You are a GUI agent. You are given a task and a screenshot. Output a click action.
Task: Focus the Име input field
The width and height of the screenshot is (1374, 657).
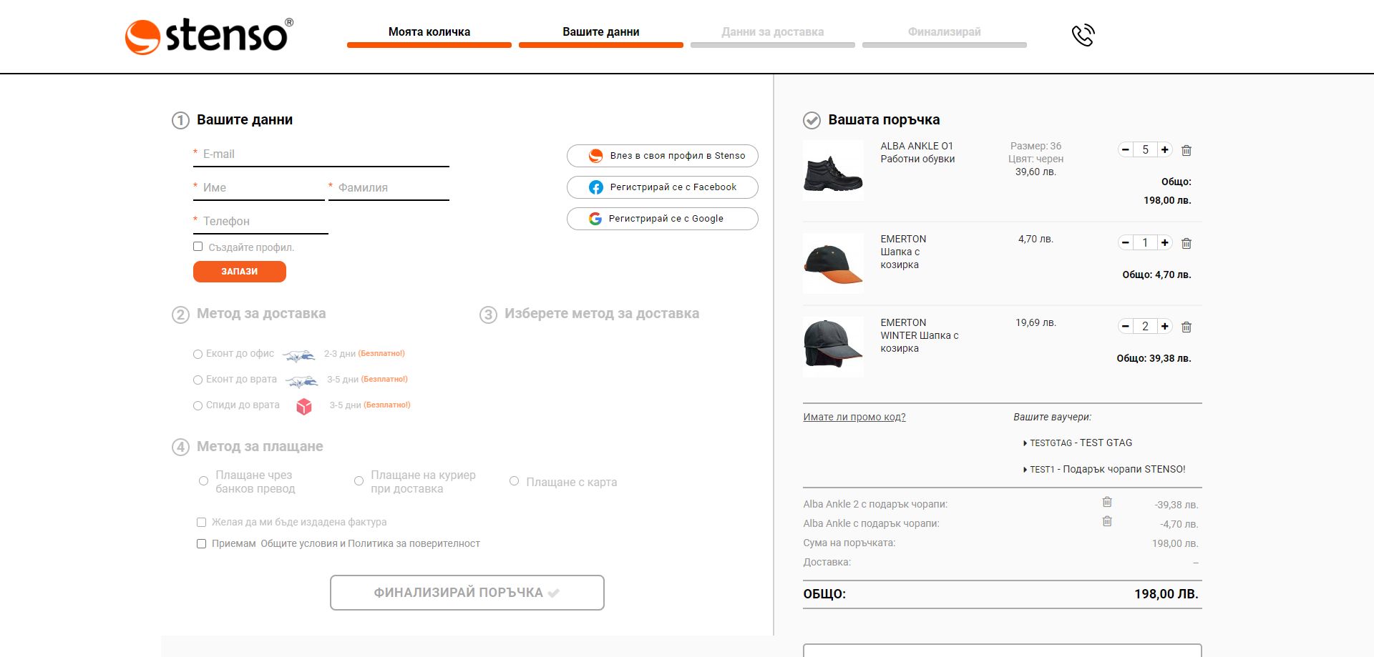tap(259, 188)
